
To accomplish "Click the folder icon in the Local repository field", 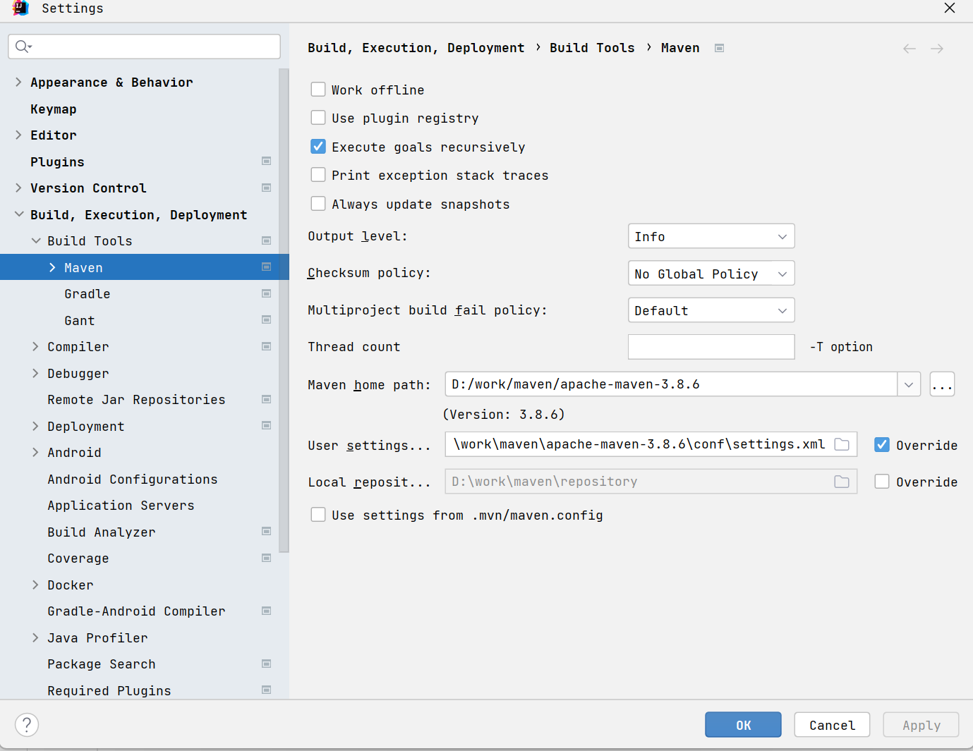I will click(x=842, y=482).
